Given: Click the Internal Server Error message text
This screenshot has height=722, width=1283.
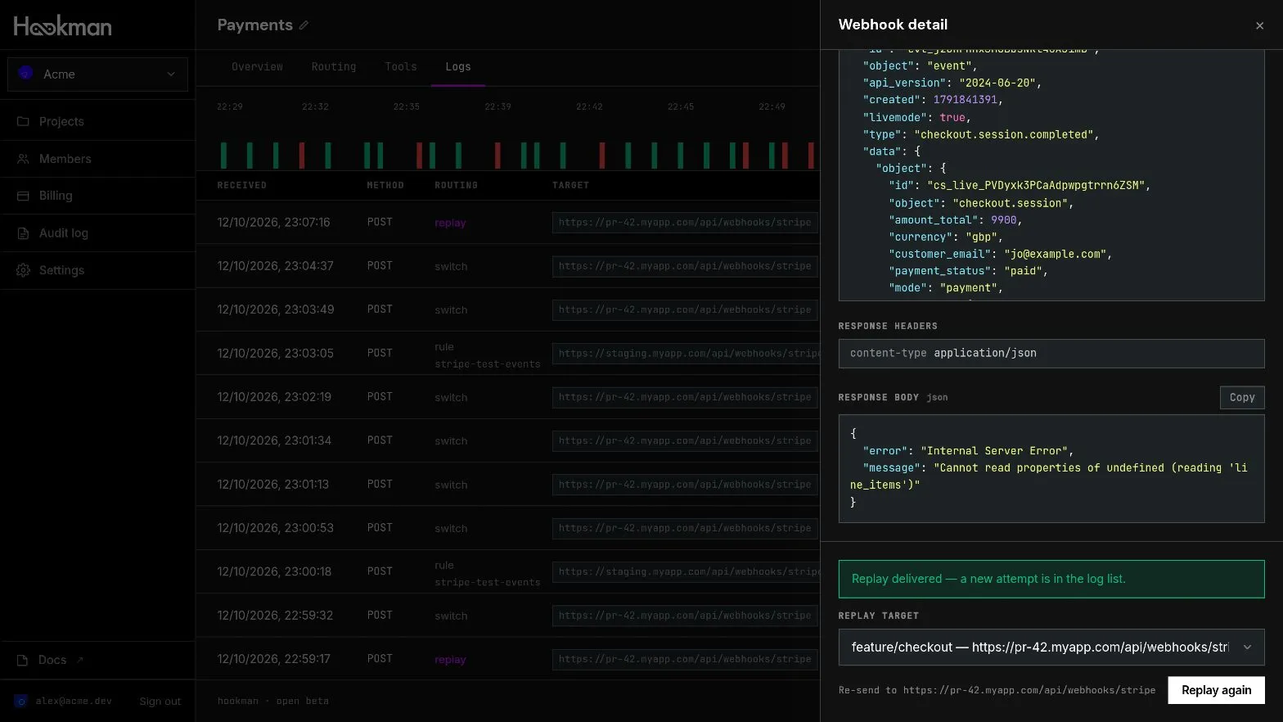Looking at the screenshot, I should (994, 451).
